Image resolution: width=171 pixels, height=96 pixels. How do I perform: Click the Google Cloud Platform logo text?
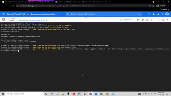click(x=18, y=14)
